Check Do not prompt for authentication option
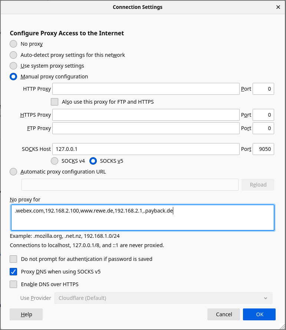286x330 pixels. click(13, 259)
